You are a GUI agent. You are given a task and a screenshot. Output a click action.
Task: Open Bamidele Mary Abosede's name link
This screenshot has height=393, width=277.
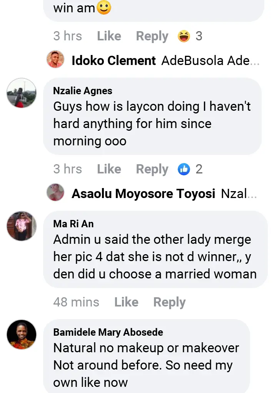coord(108,332)
